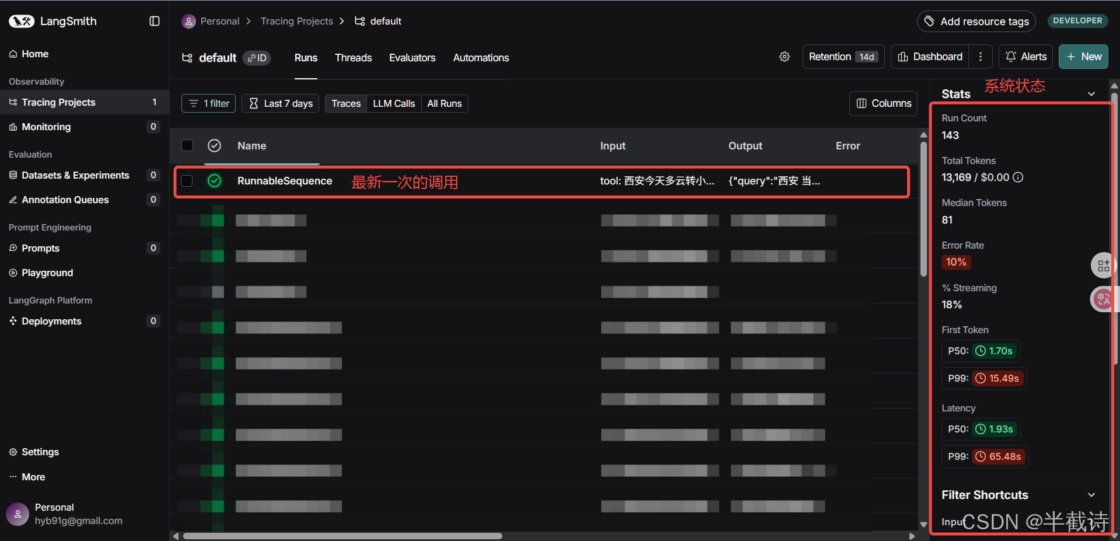Sort by the Name column
The width and height of the screenshot is (1120, 541).
tap(251, 146)
